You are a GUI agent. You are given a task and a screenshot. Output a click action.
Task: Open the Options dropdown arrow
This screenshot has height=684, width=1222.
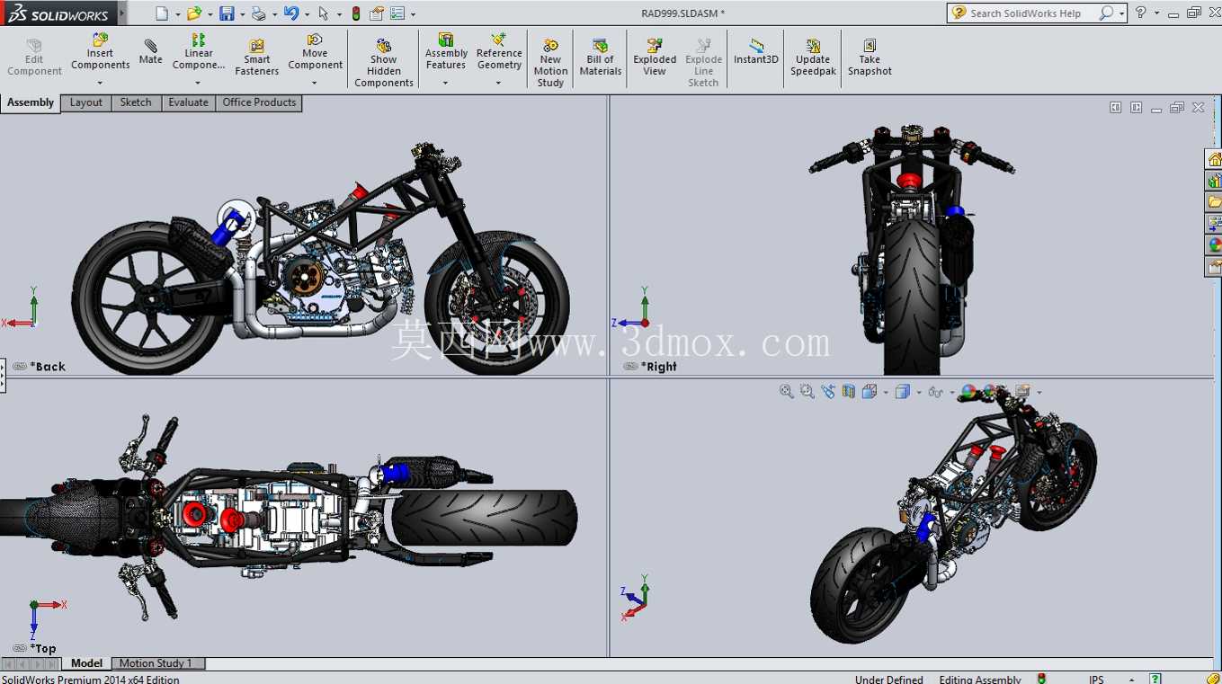click(x=413, y=14)
